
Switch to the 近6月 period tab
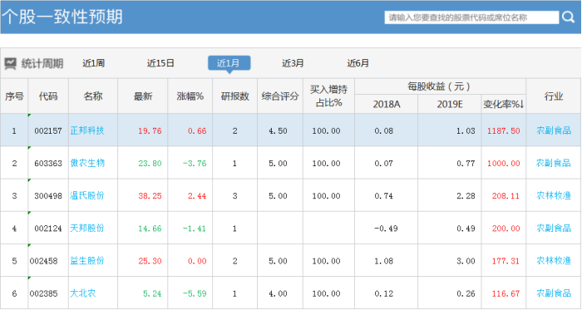[x=358, y=63]
